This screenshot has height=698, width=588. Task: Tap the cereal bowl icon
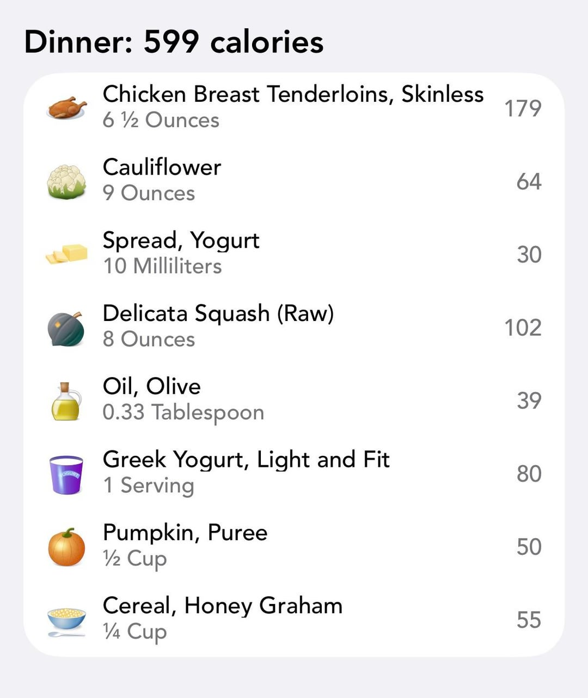(x=66, y=621)
